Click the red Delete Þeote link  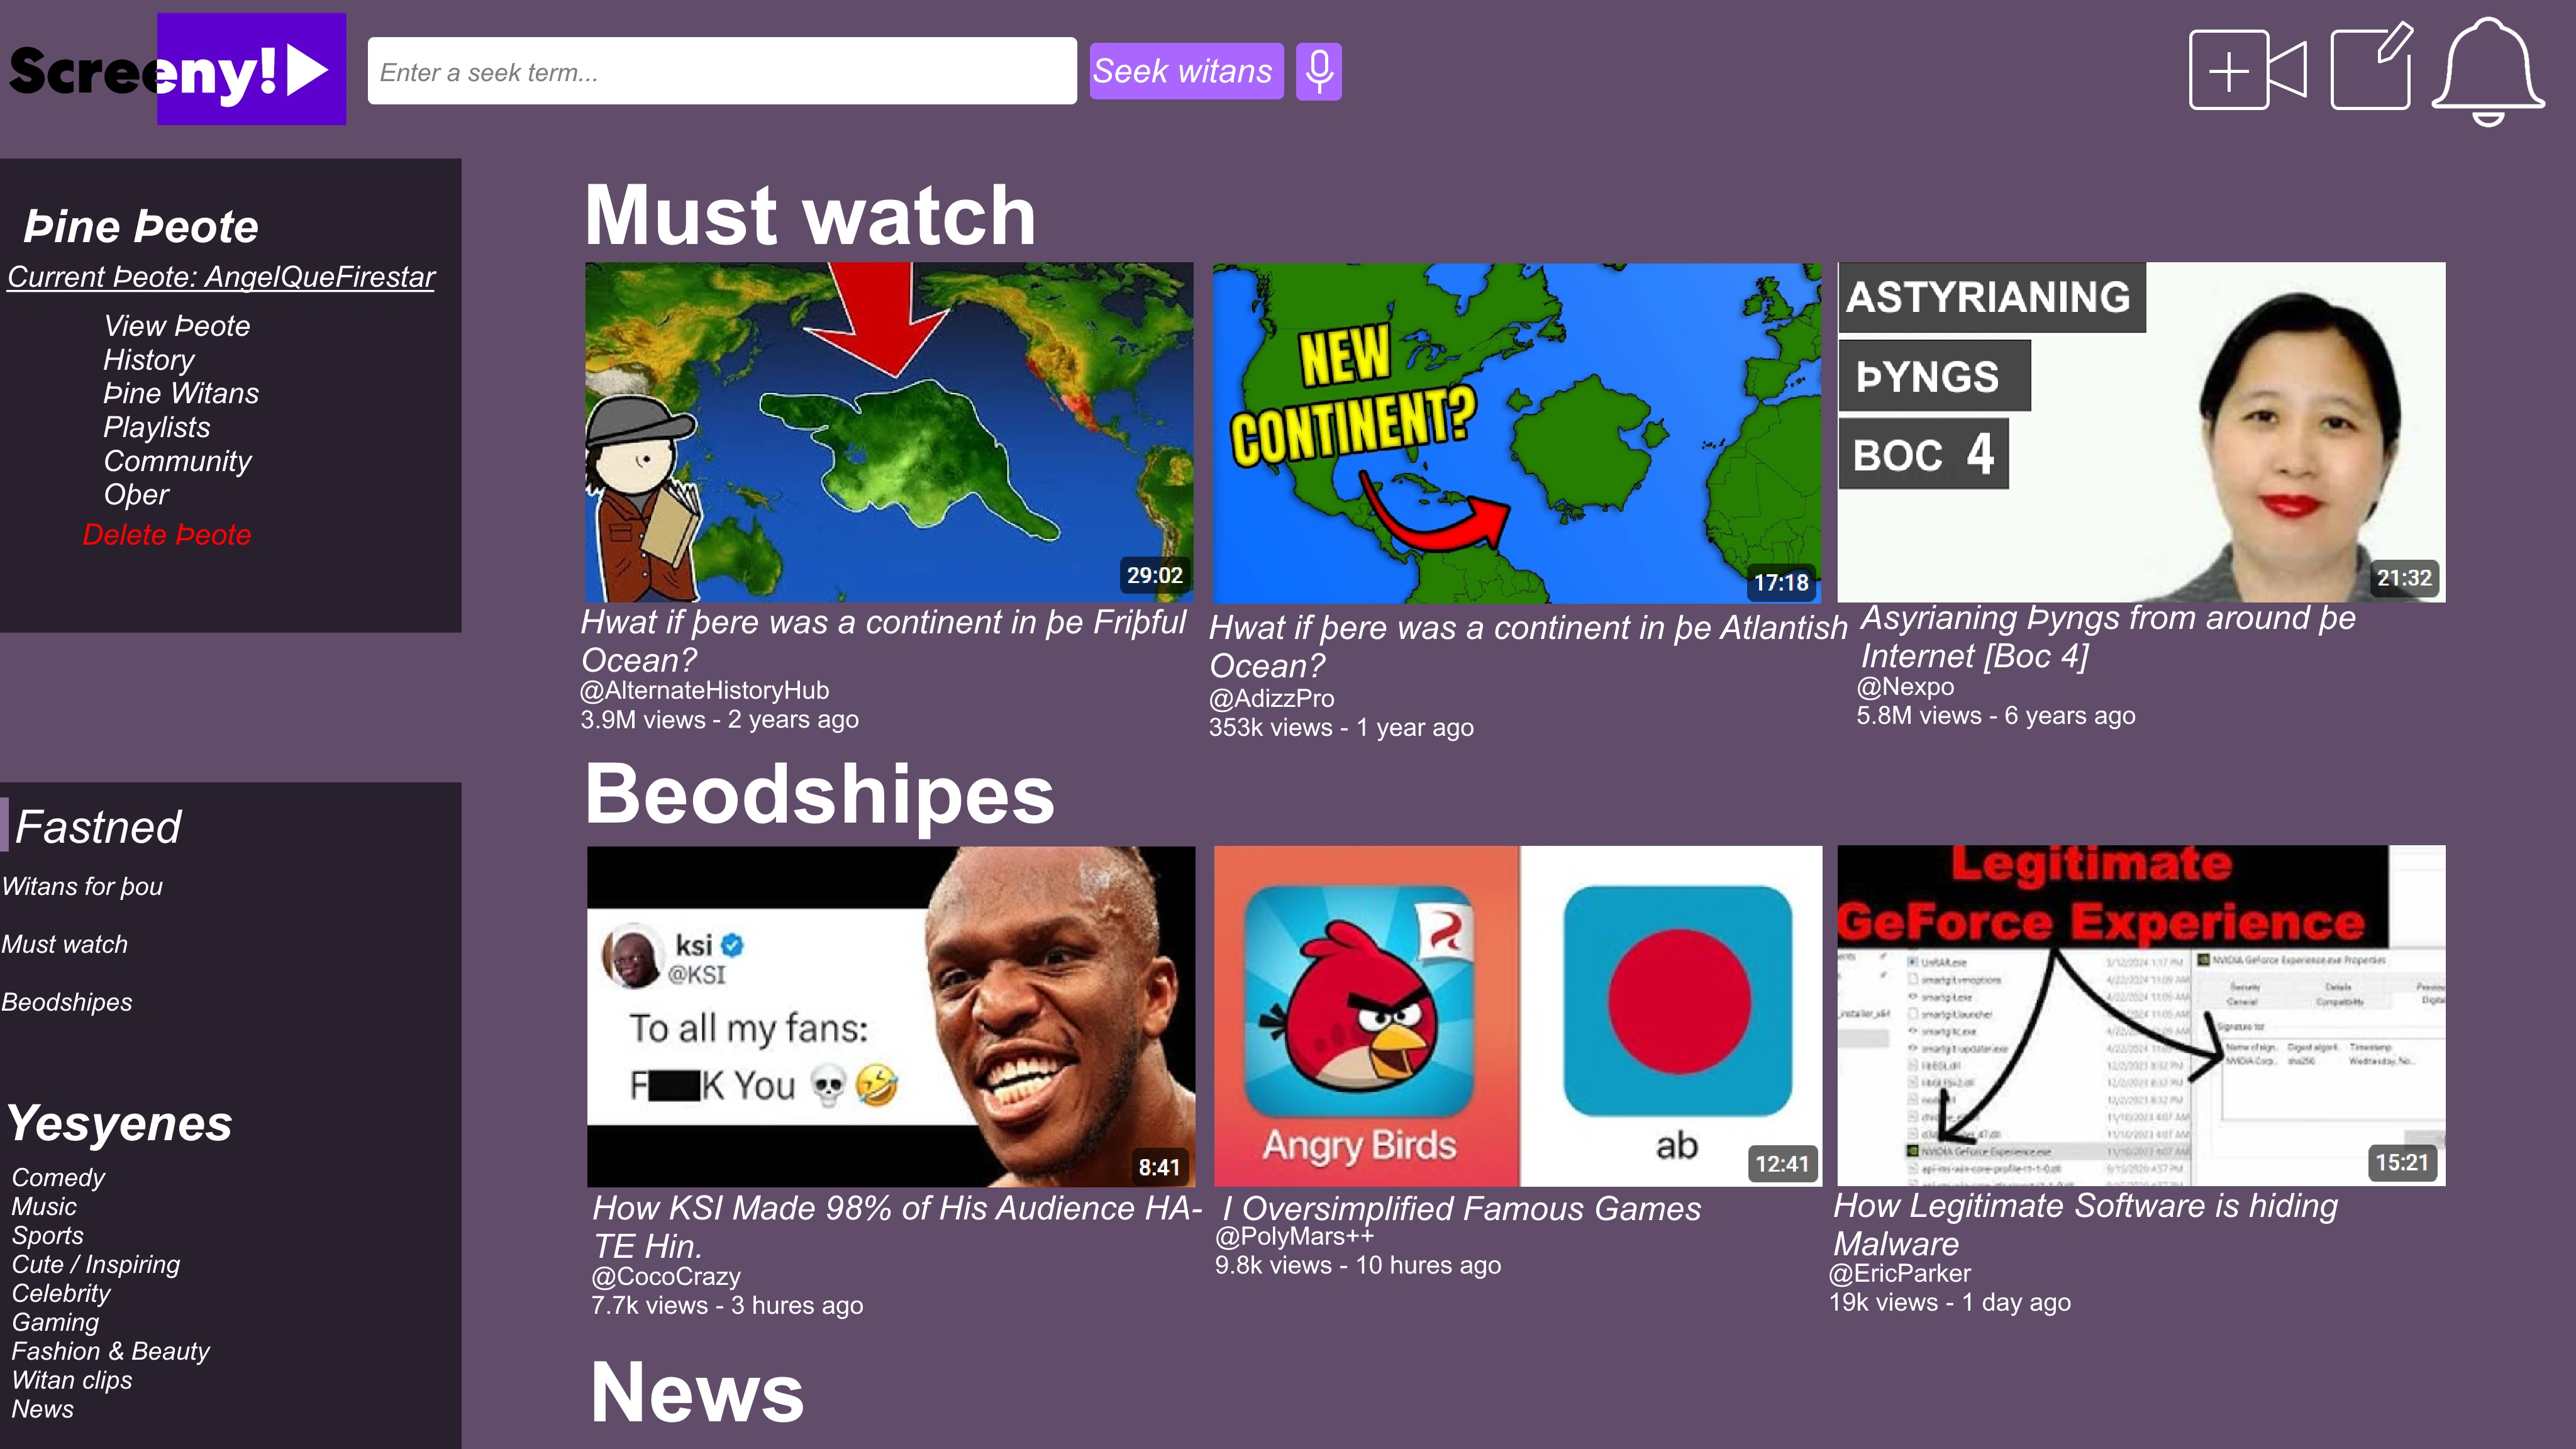point(167,535)
